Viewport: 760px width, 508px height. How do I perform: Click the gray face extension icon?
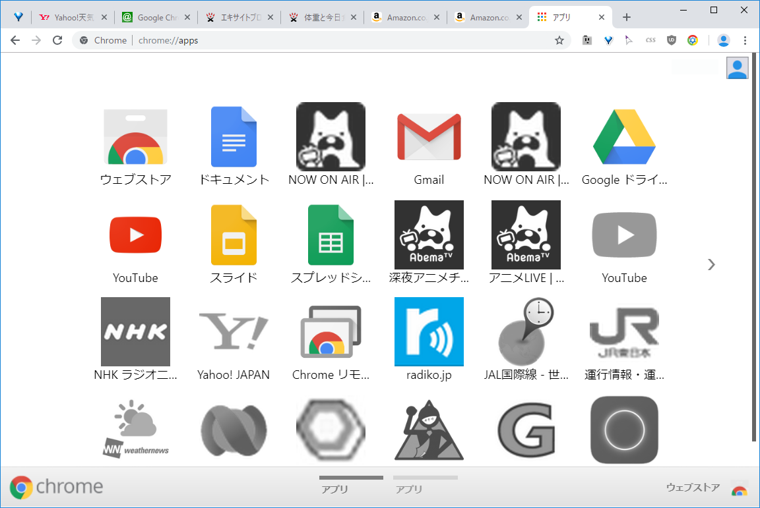click(x=587, y=40)
